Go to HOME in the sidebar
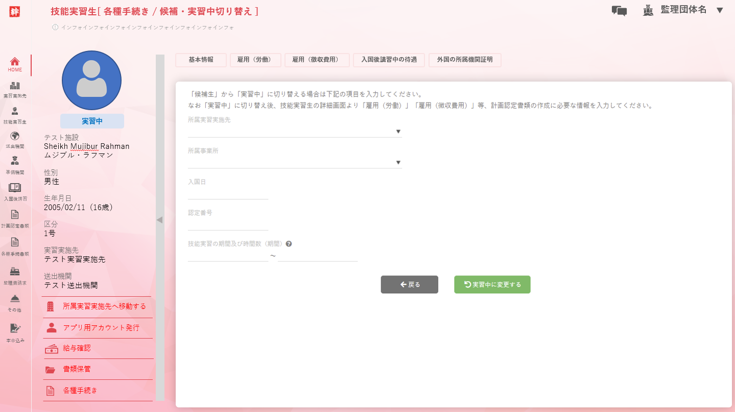735x412 pixels. pyautogui.click(x=15, y=64)
